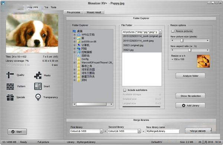Open the Second library dropdown
The width and height of the screenshot is (223, 145).
[139, 131]
